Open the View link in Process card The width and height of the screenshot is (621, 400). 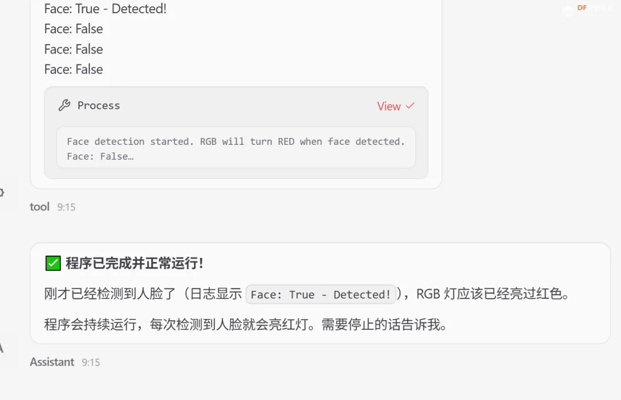pos(389,106)
